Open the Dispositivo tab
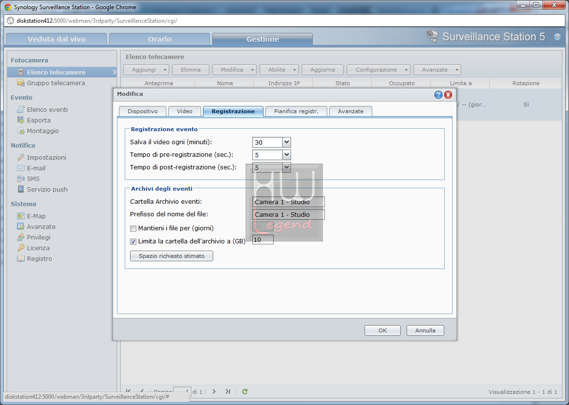The height and width of the screenshot is (405, 569). pos(143,111)
